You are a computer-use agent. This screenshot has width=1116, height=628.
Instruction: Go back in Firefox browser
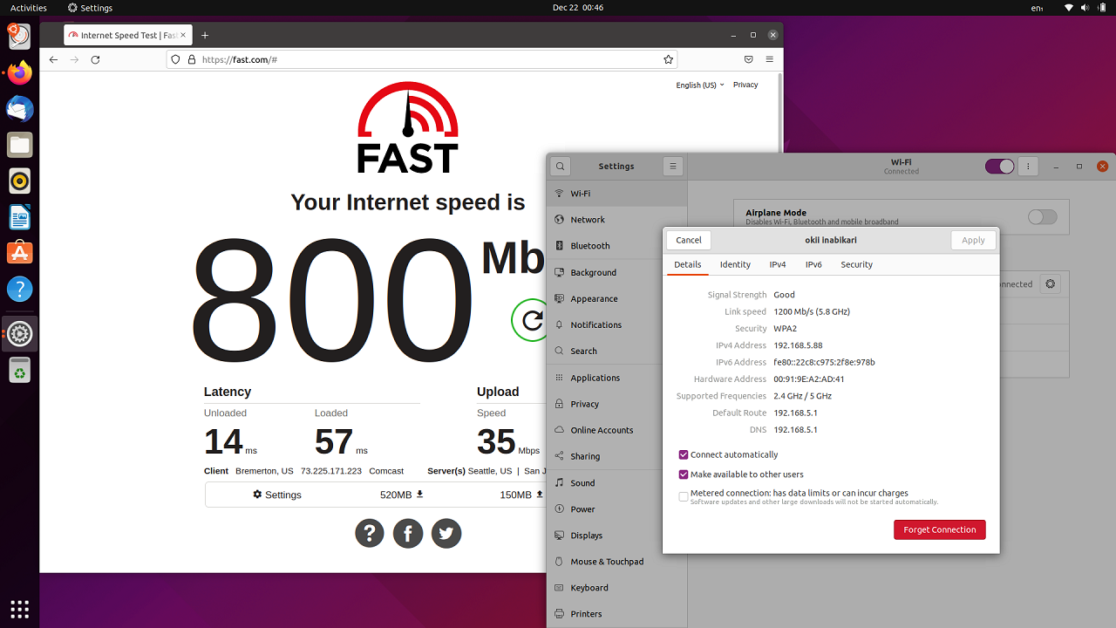click(x=53, y=59)
